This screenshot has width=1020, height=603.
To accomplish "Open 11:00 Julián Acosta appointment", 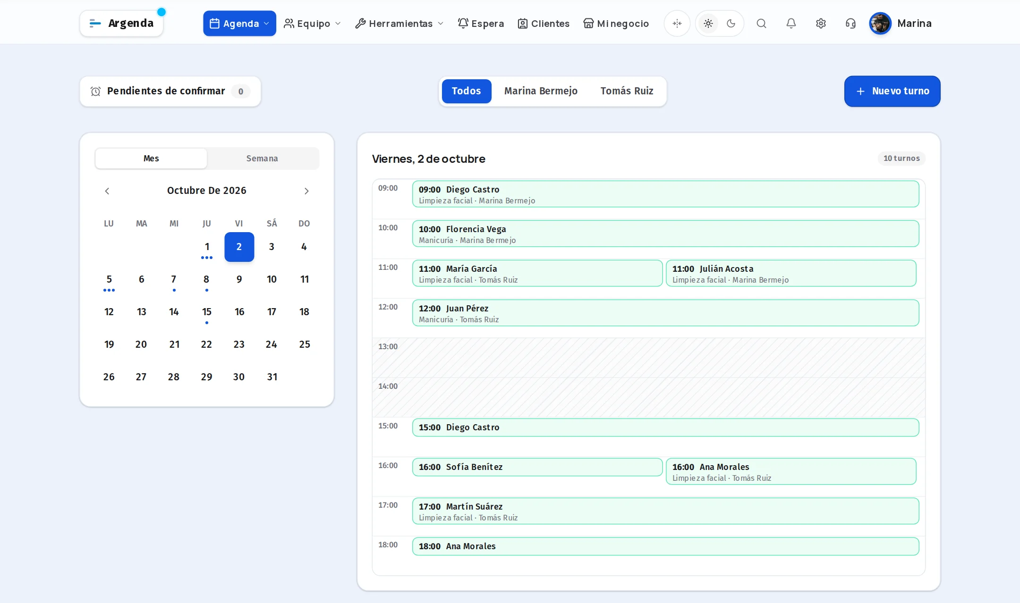I will click(x=791, y=273).
